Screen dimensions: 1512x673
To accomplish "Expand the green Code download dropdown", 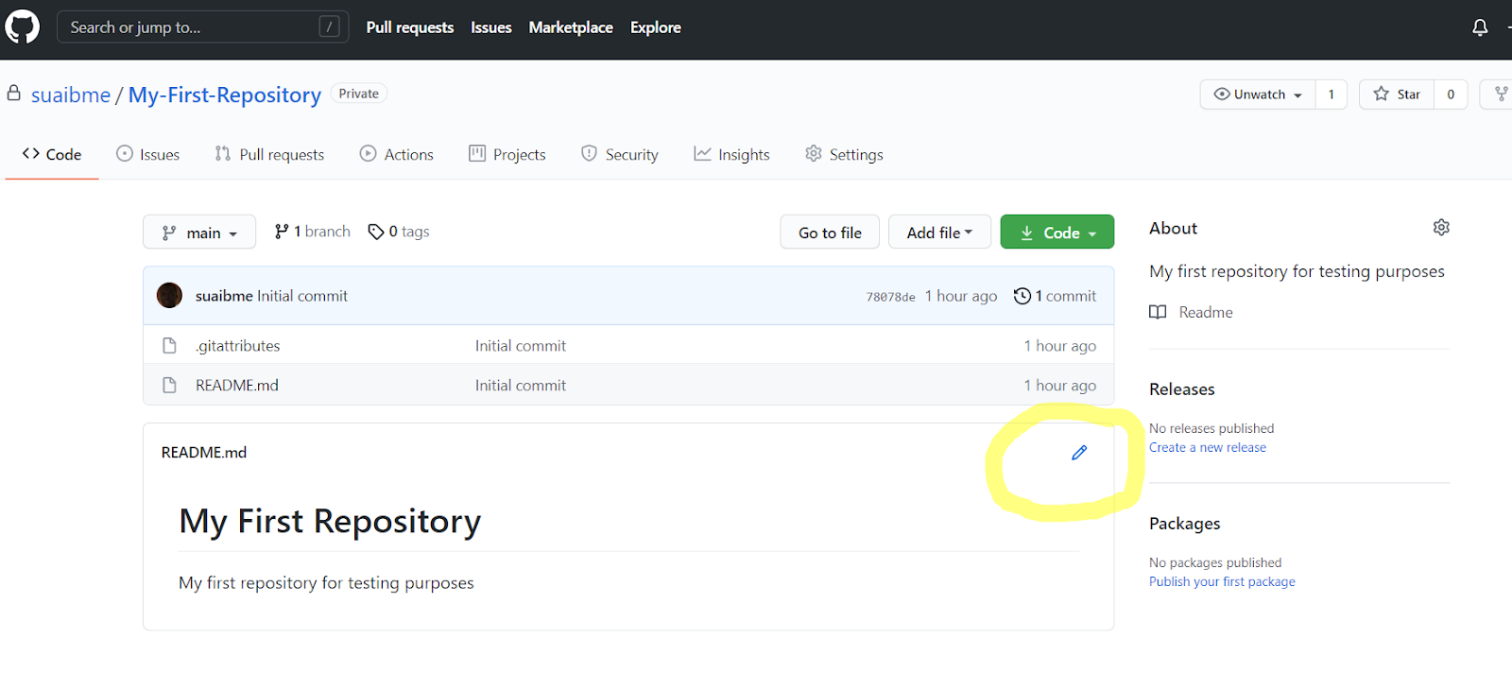I will (1057, 233).
